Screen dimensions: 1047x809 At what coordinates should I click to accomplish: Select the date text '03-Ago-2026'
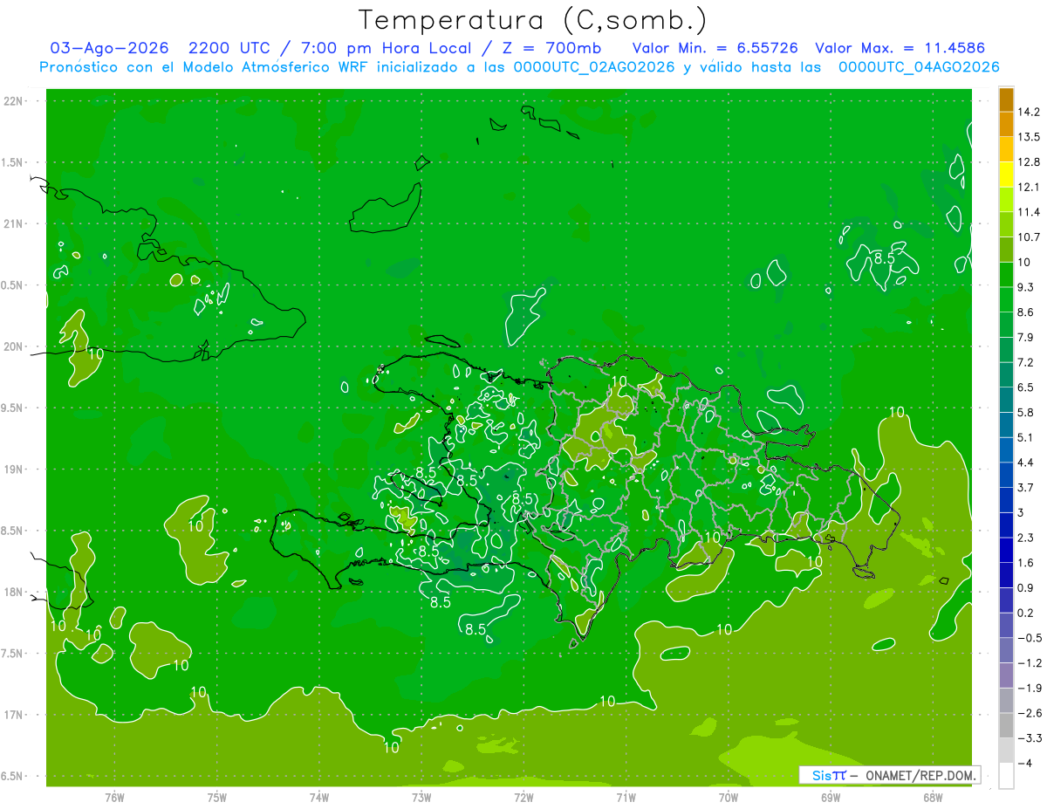pyautogui.click(x=108, y=48)
